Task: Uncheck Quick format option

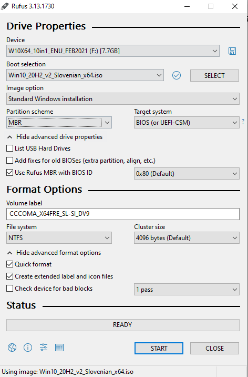Action: coord(9,264)
